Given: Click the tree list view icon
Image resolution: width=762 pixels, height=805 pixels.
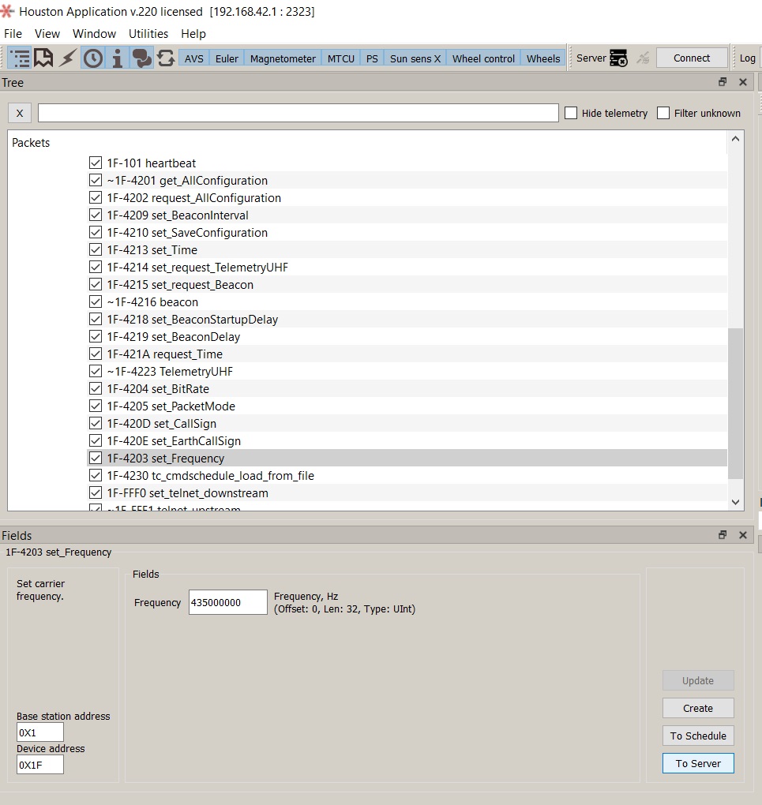Looking at the screenshot, I should [x=21, y=58].
